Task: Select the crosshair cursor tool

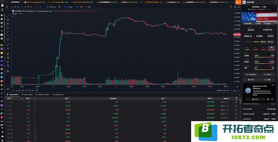Action: (x=8, y=12)
